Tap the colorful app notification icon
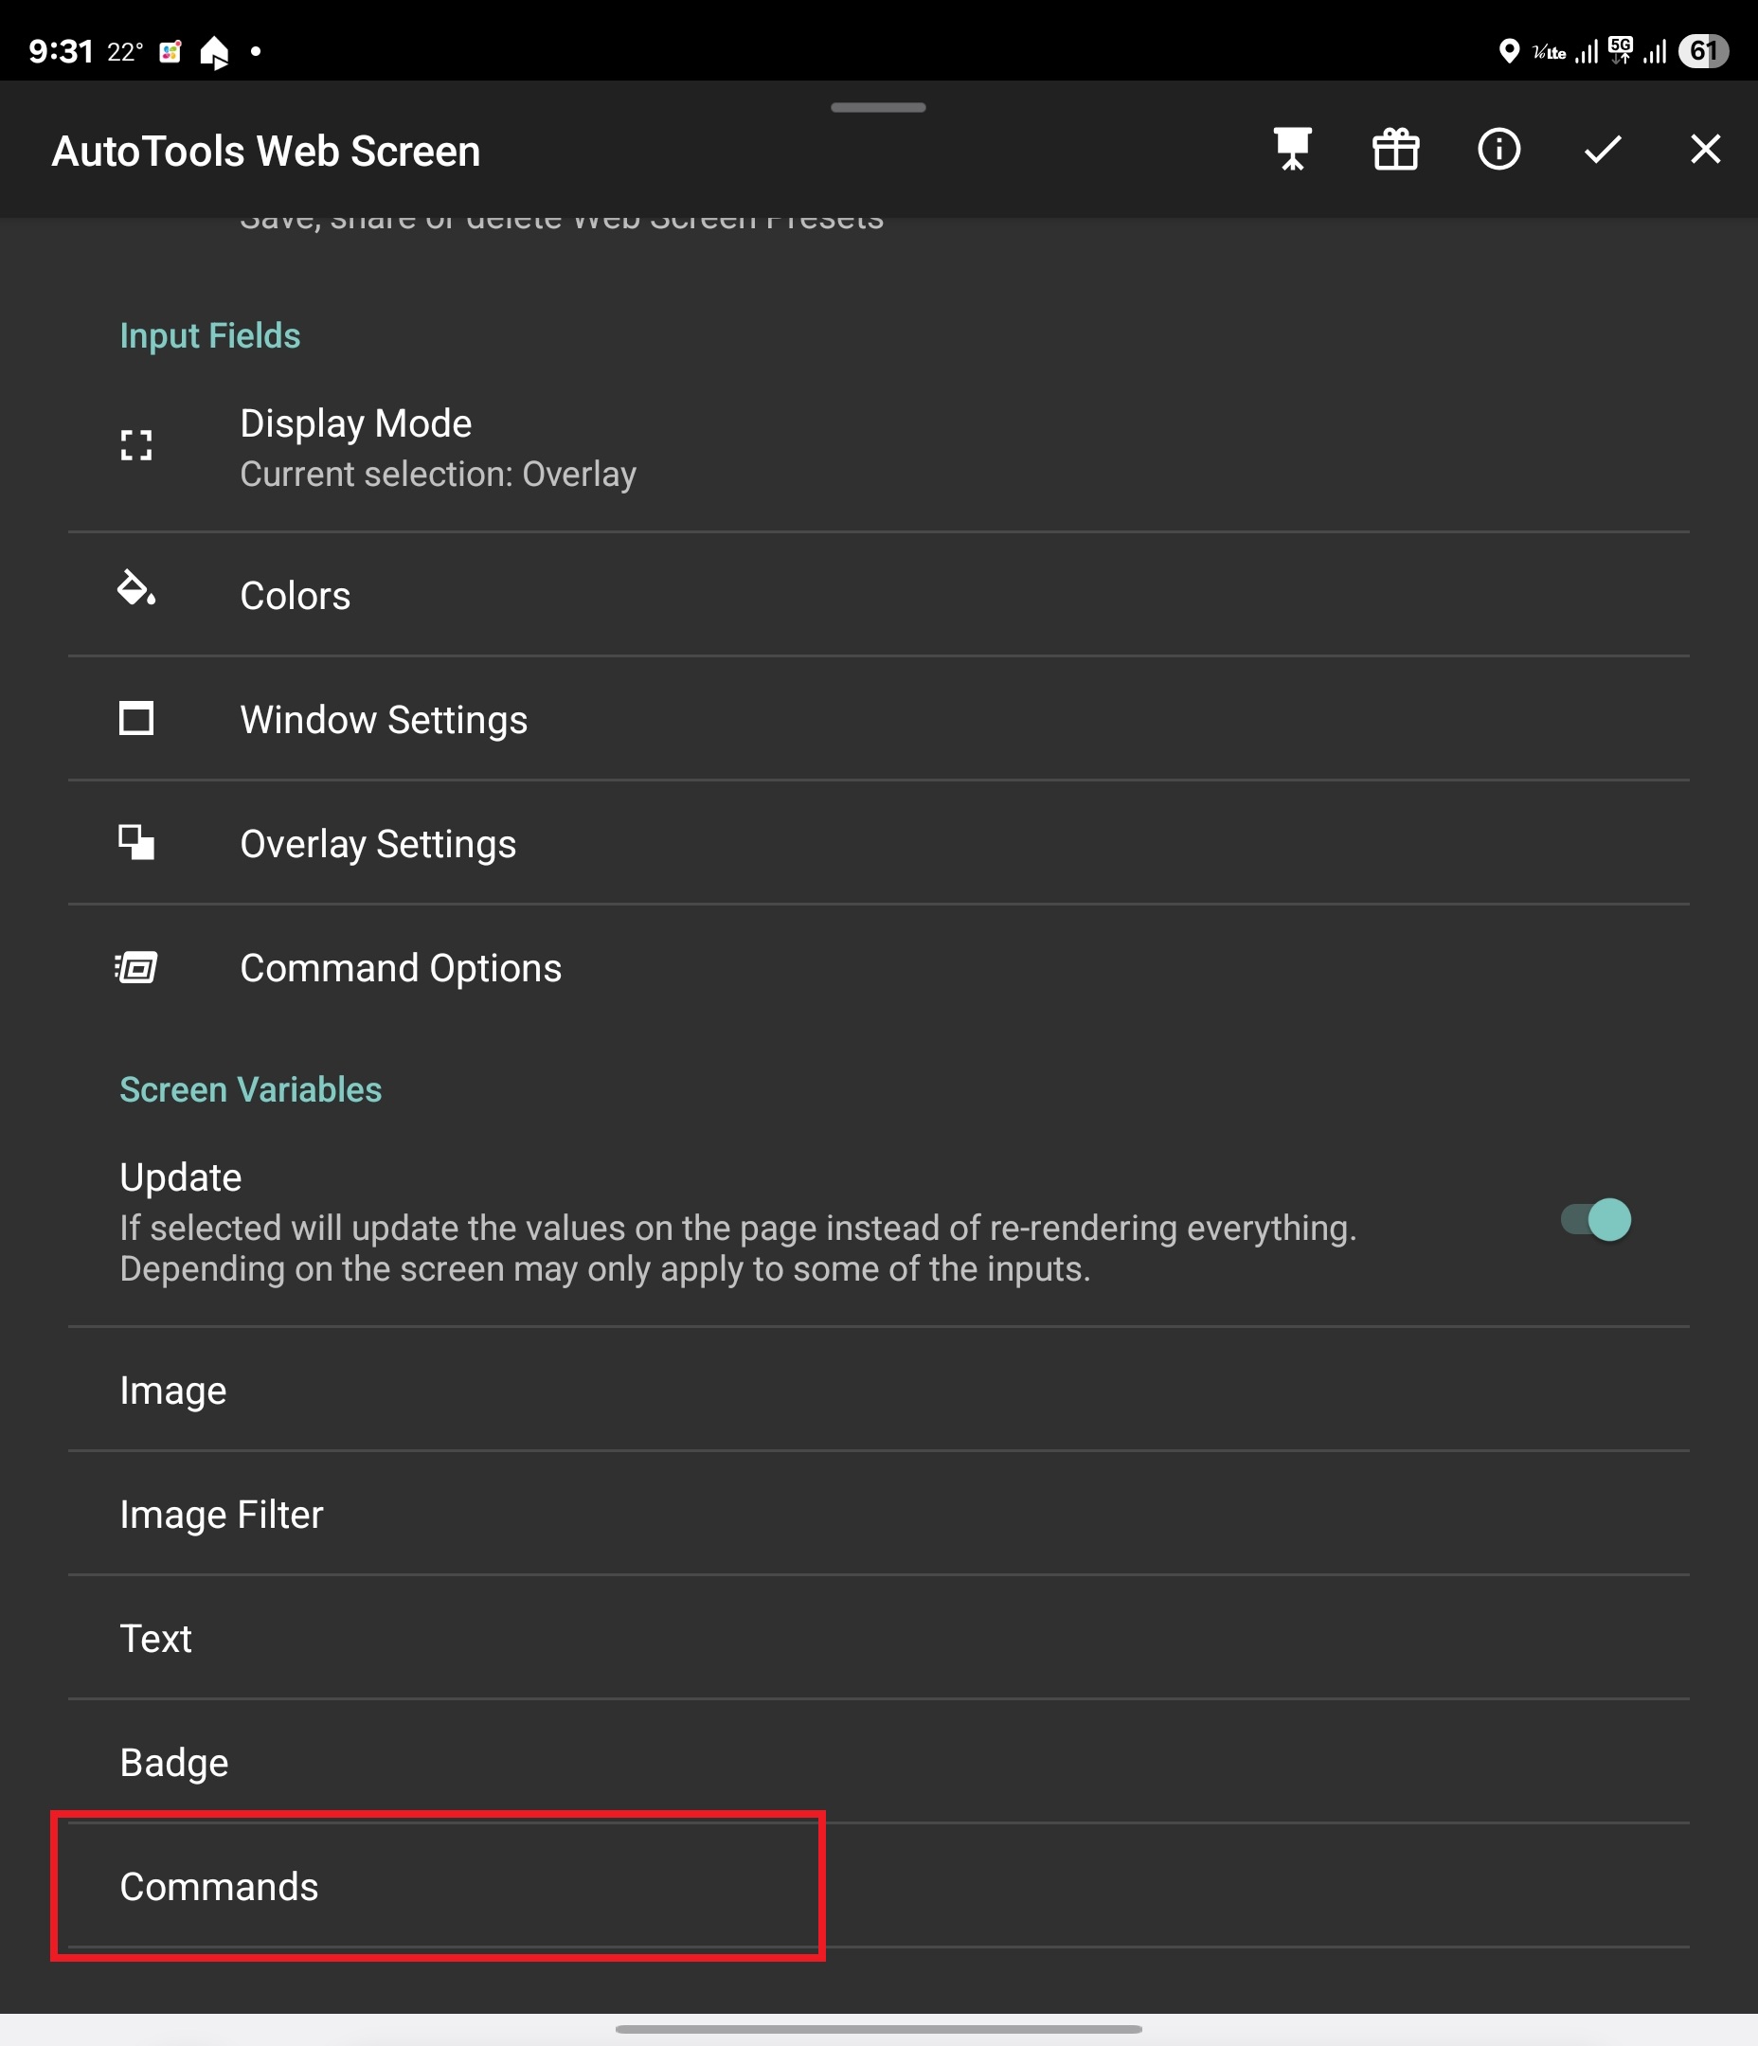 pos(170,52)
